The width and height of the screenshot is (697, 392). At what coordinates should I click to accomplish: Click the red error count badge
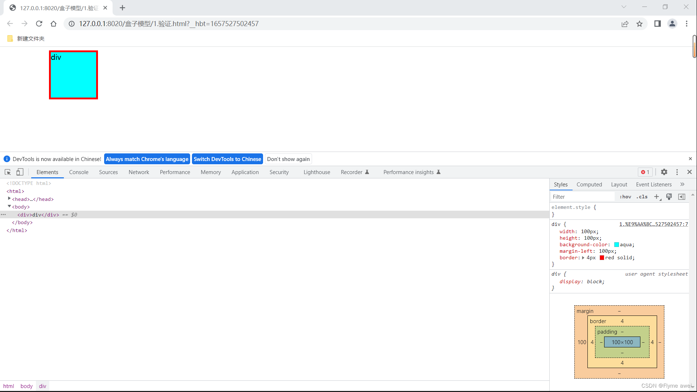click(x=645, y=172)
